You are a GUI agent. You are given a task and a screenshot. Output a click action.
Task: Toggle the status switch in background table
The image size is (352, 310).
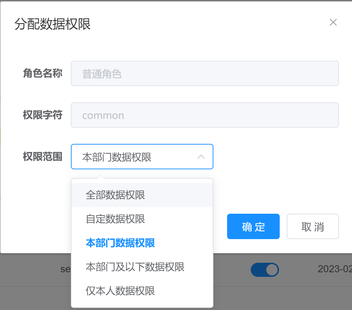[265, 269]
